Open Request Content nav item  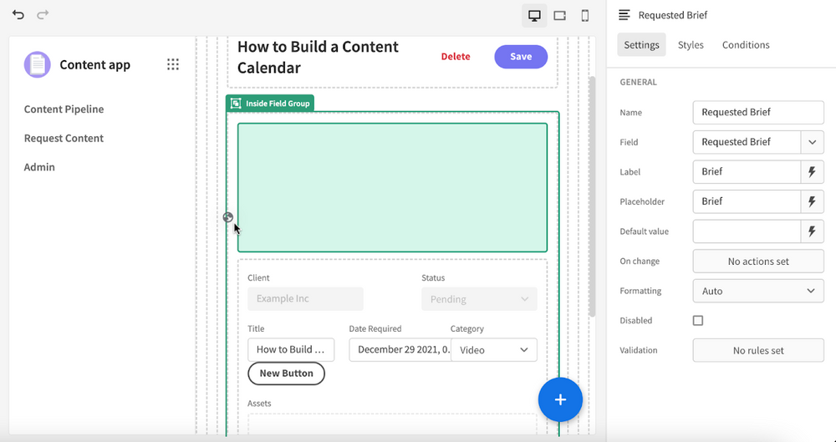(64, 138)
